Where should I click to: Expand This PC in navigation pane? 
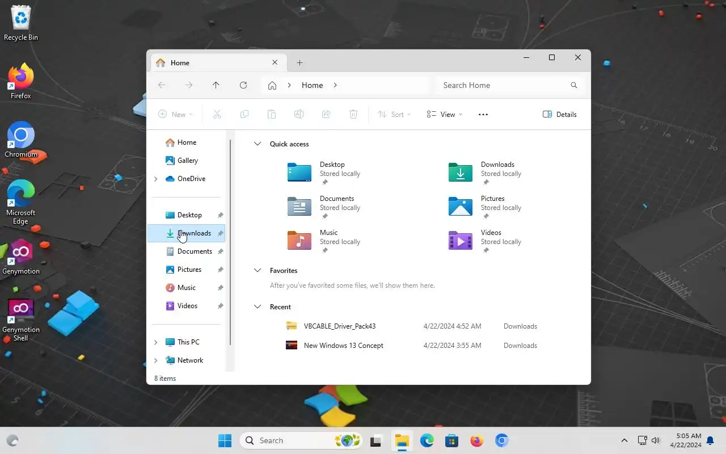pyautogui.click(x=156, y=342)
